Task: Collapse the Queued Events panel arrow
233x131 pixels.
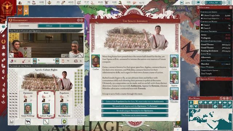Action: (x=198, y=79)
